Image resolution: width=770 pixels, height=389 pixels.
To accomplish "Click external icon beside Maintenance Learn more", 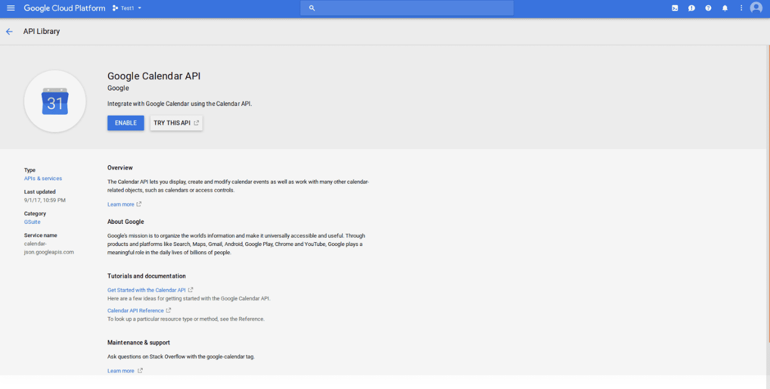I will (140, 371).
